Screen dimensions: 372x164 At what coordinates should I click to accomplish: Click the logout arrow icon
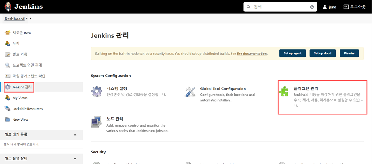coord(346,7)
